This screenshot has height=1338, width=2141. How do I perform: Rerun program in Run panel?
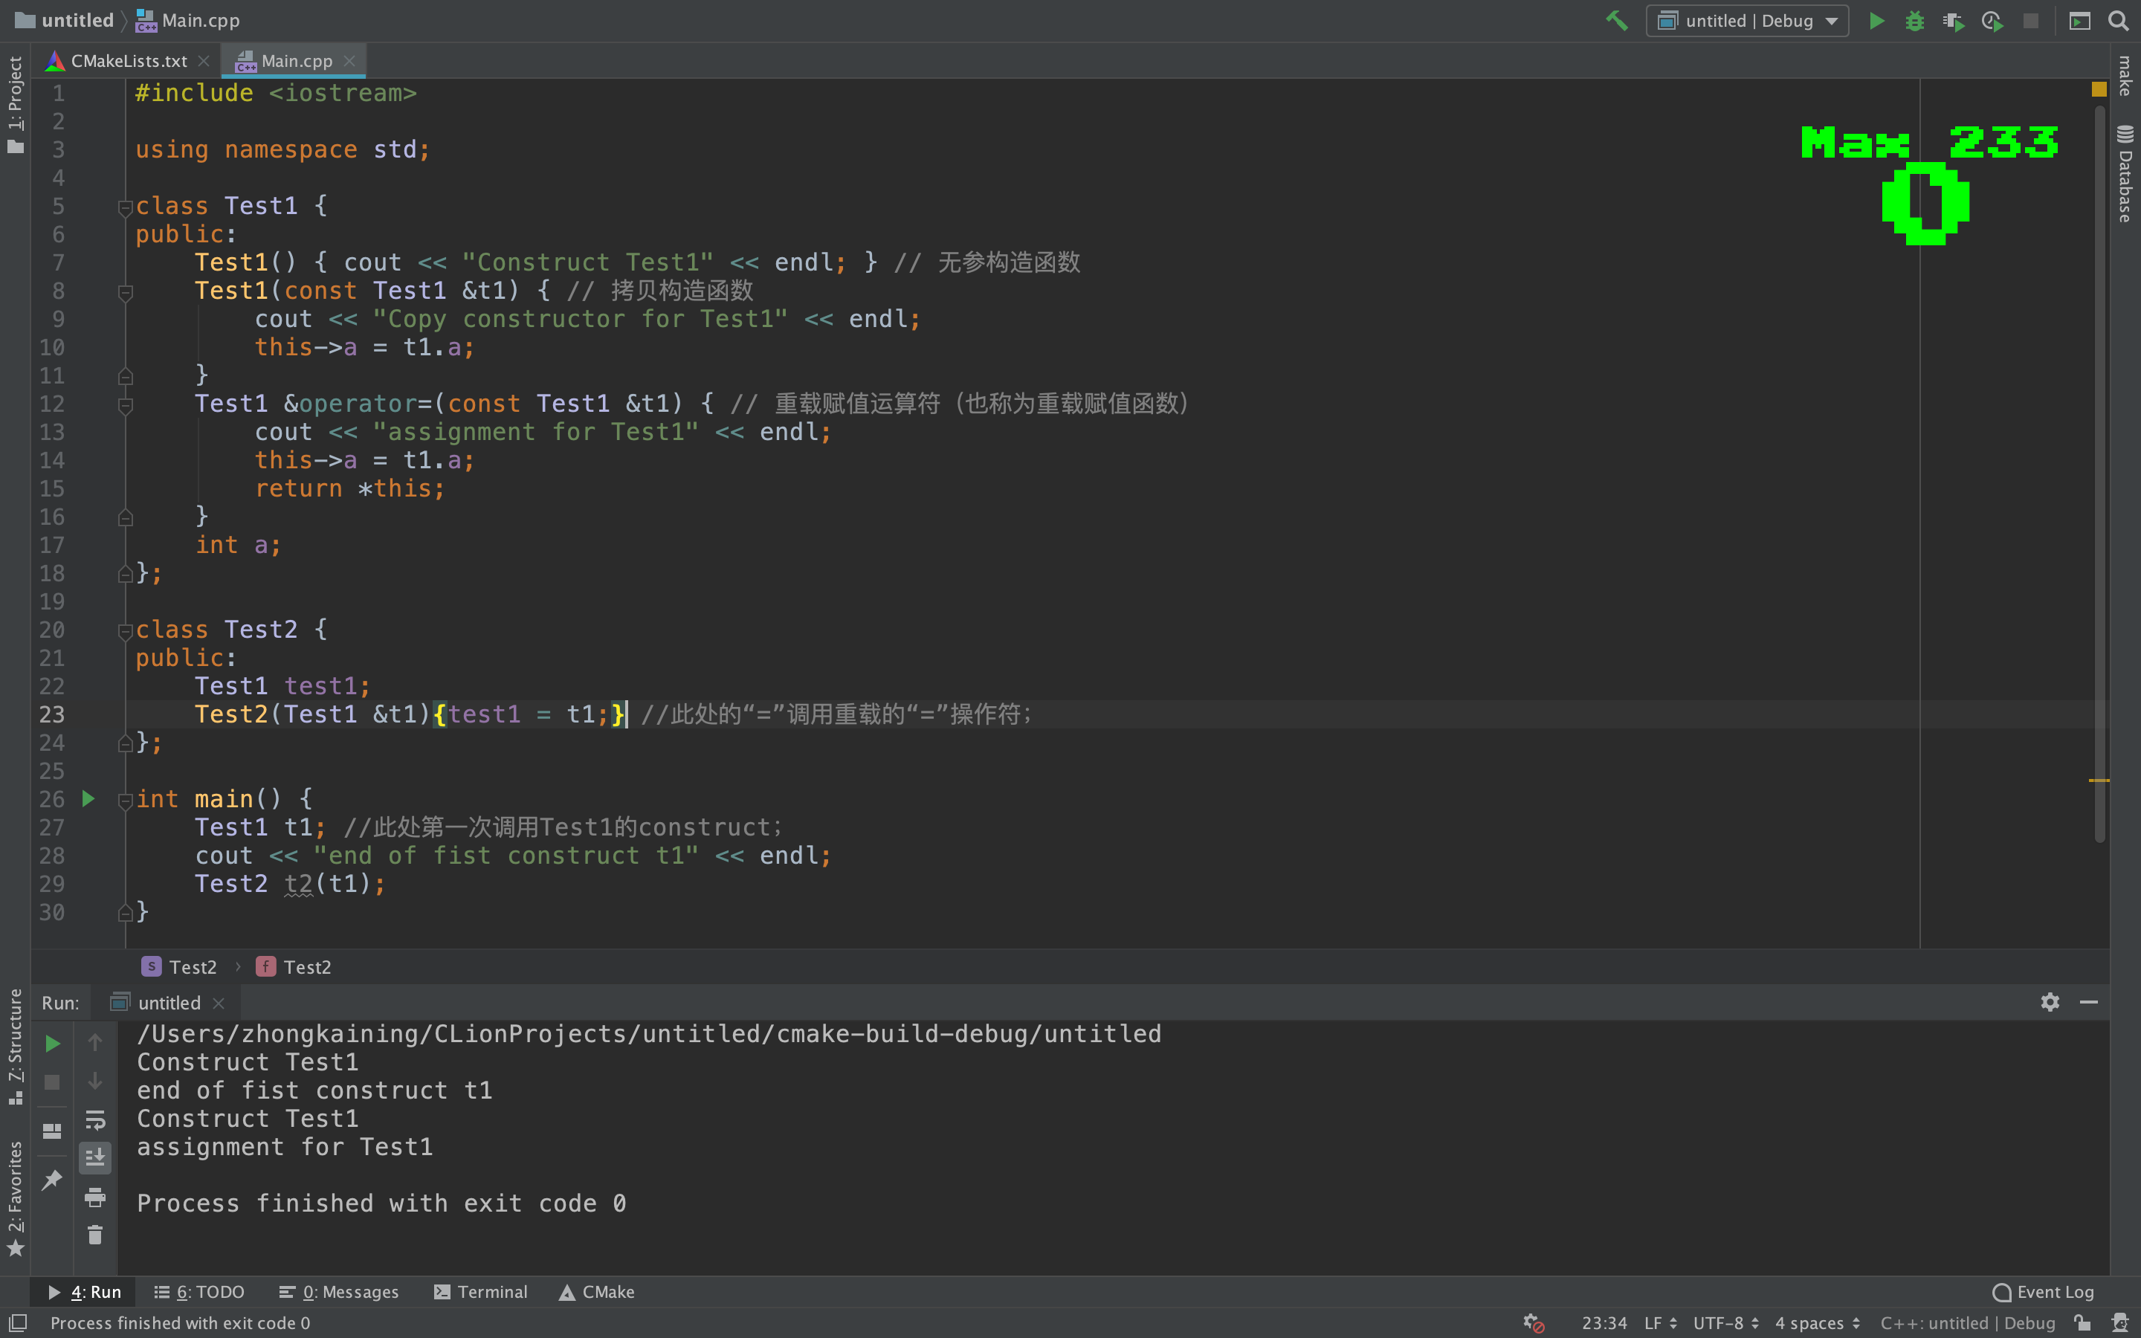(52, 1044)
